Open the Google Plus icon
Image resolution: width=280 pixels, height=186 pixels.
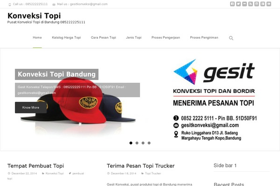263,4
